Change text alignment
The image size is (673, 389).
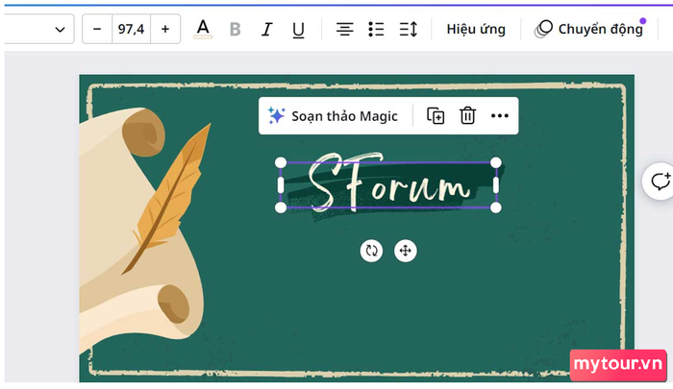point(344,29)
